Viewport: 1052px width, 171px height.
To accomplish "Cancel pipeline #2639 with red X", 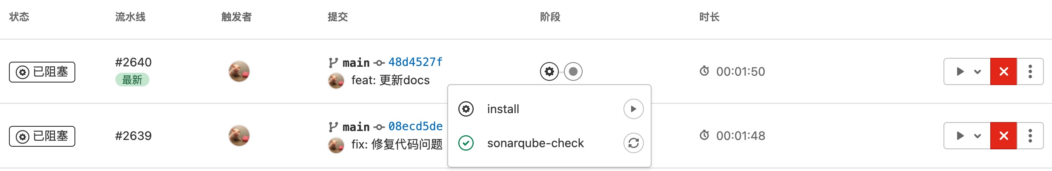I will (1003, 136).
